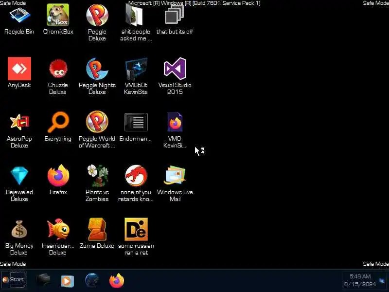Screen dimensions: 389x292
Task: Launch Firefox from the taskbar
Action: click(x=117, y=281)
